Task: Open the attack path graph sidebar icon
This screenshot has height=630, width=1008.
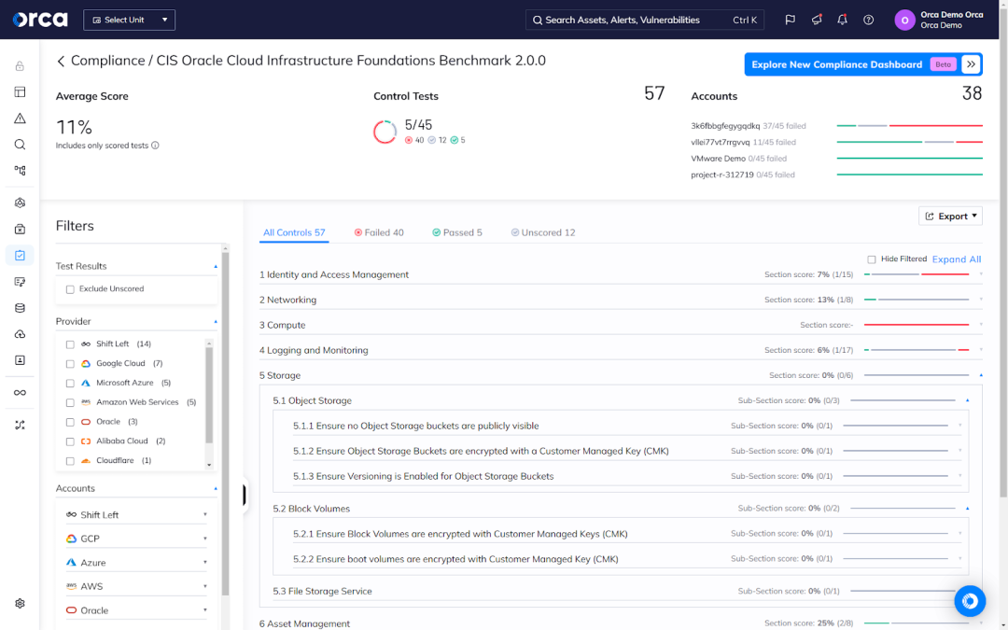Action: click(20, 171)
